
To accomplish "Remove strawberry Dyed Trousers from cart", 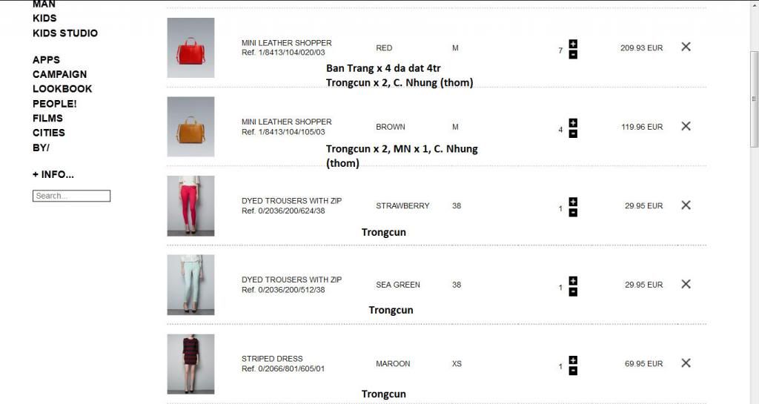I will [686, 205].
